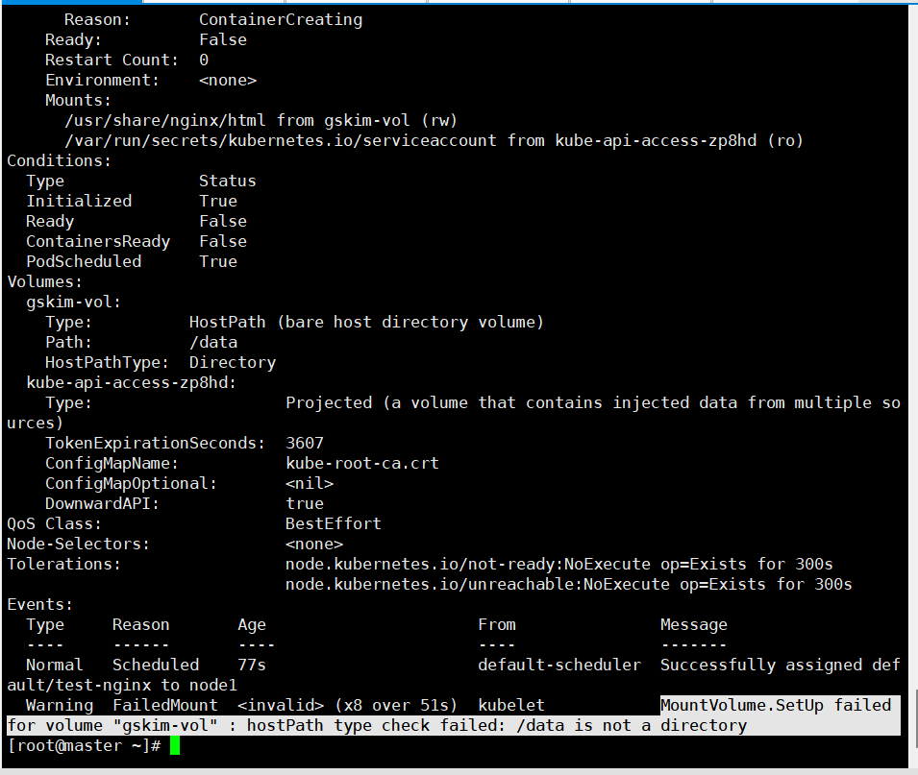Click the Message column header
918x775 pixels.
694,625
